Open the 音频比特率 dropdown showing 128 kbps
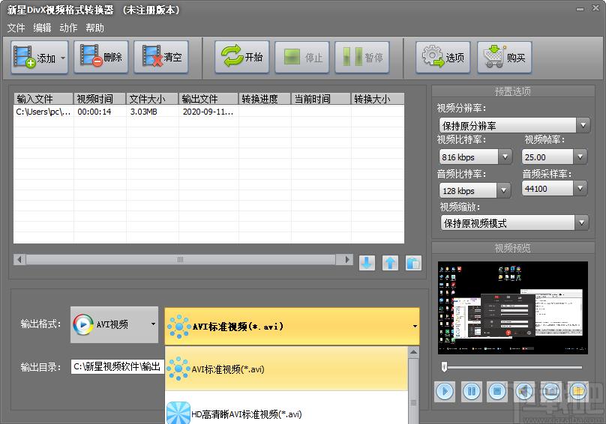The image size is (606, 424). pos(475,190)
